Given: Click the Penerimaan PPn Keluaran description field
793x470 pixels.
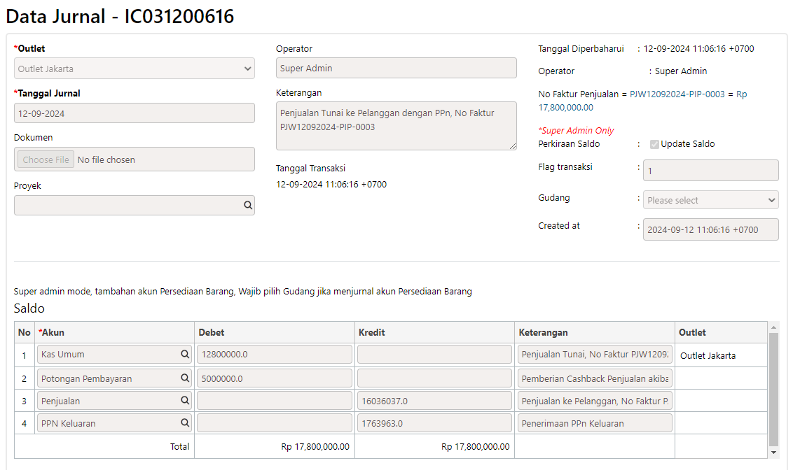Looking at the screenshot, I should tap(595, 423).
